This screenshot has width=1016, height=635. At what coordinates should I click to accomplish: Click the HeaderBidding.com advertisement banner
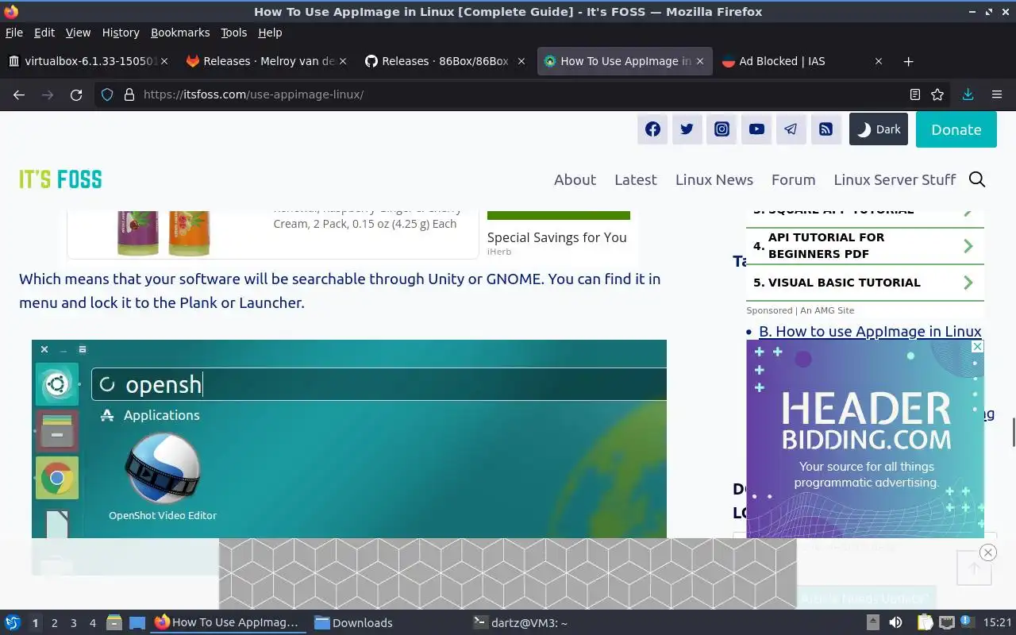point(865,439)
